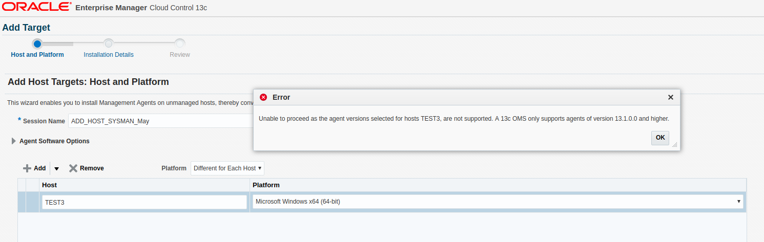
Task: Go to the Host and Platform step label
Action: (37, 55)
